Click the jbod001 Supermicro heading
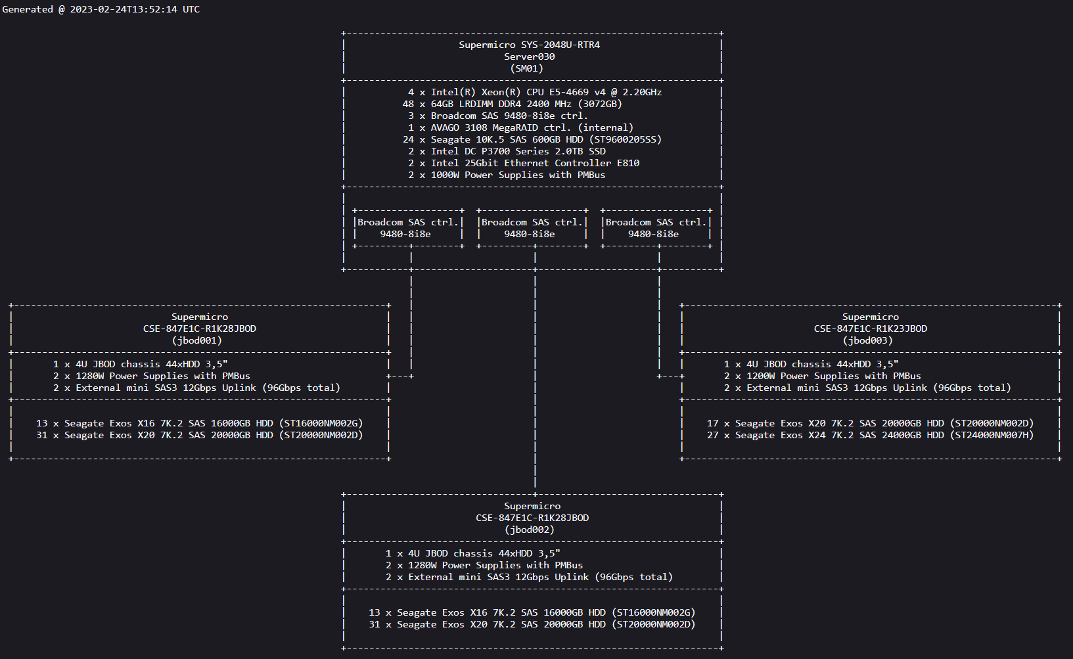 tap(200, 317)
